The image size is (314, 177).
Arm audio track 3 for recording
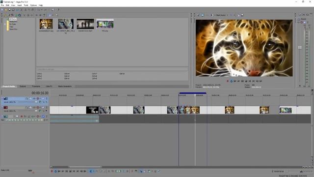tap(22, 117)
